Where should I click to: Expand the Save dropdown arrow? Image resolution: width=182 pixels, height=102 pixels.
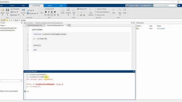[7, 15]
